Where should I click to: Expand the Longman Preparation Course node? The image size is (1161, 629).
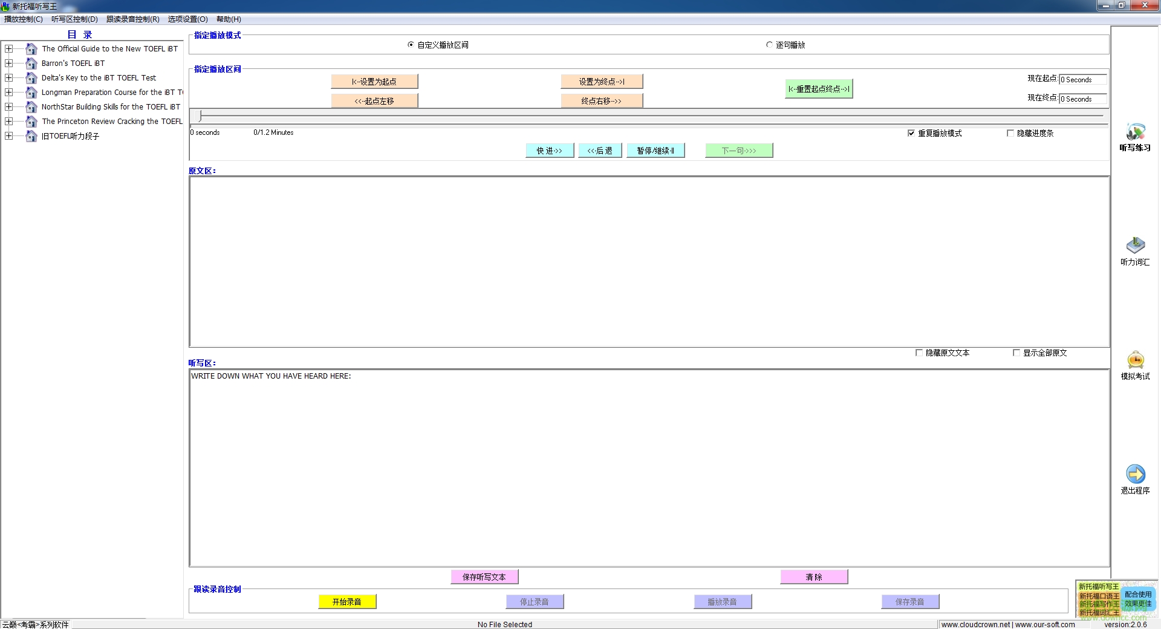tap(9, 92)
